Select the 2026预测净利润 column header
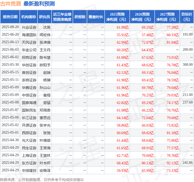This screenshot has width=194, height=182. click(142, 17)
